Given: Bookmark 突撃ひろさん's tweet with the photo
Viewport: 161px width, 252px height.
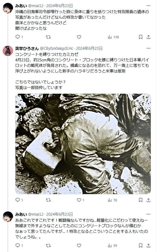Looking at the screenshot, I should (141, 200).
